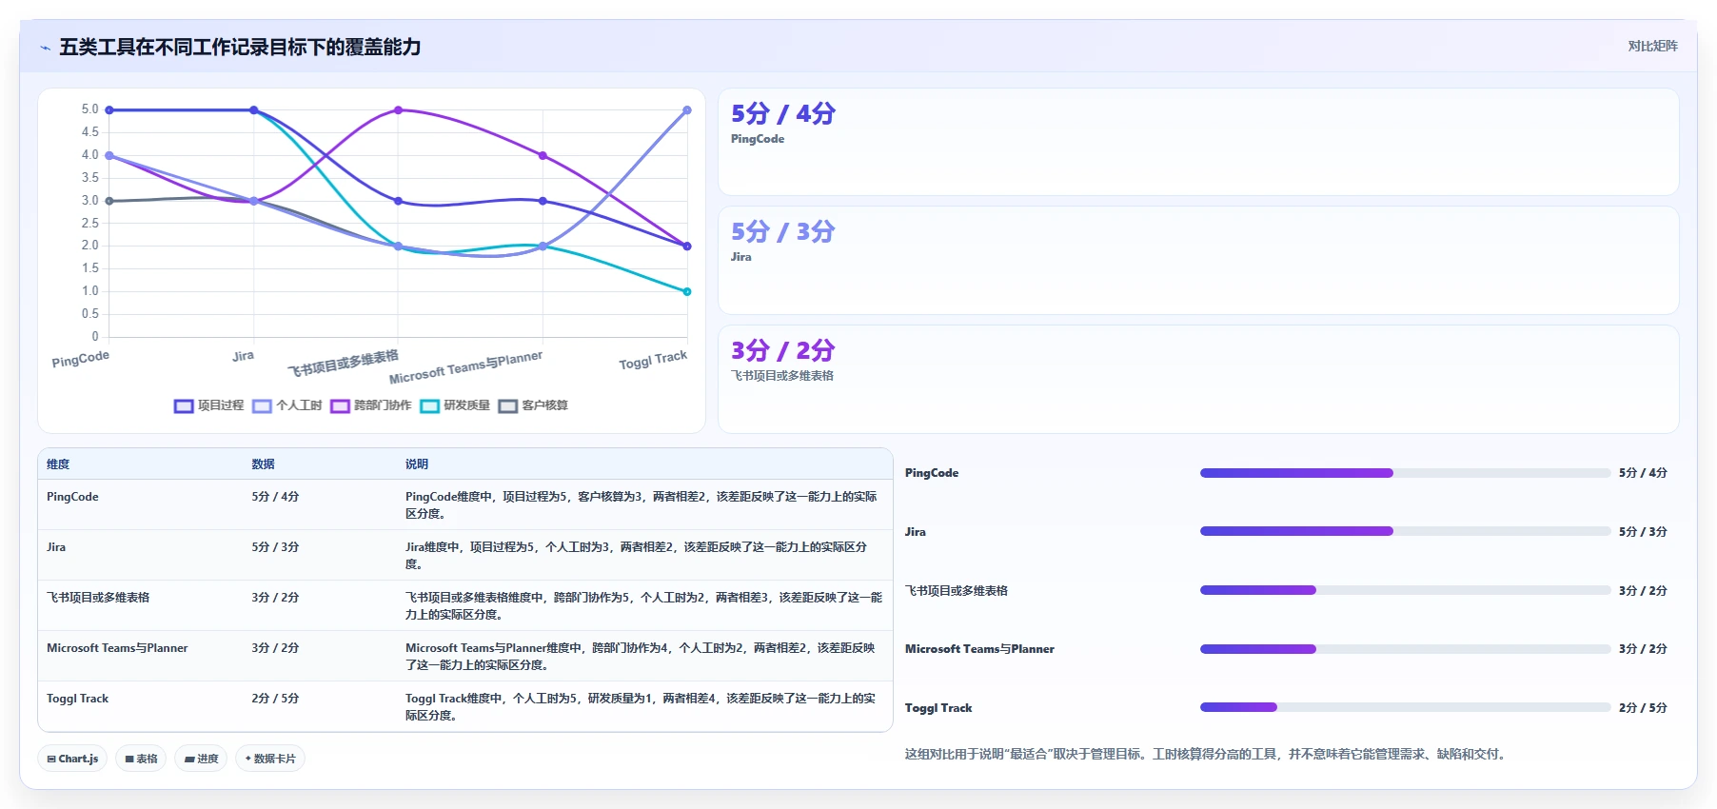Click the title icon before 五类工具
Viewport: 1717px width, 809px height.
tap(45, 48)
